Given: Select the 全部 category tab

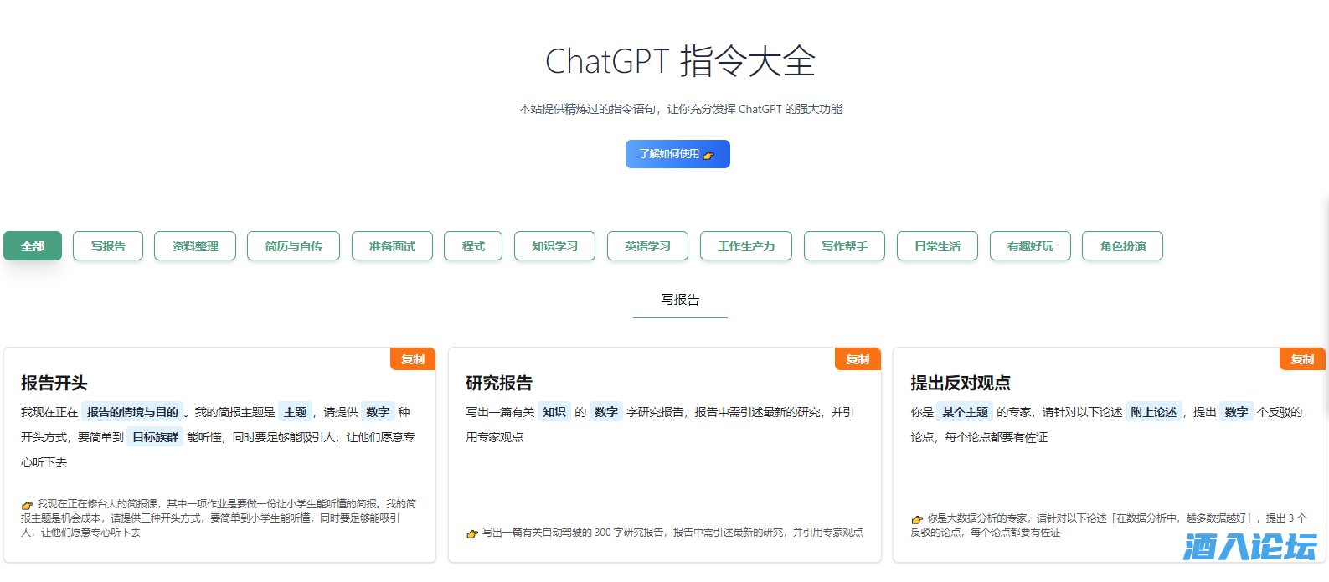Looking at the screenshot, I should [33, 246].
